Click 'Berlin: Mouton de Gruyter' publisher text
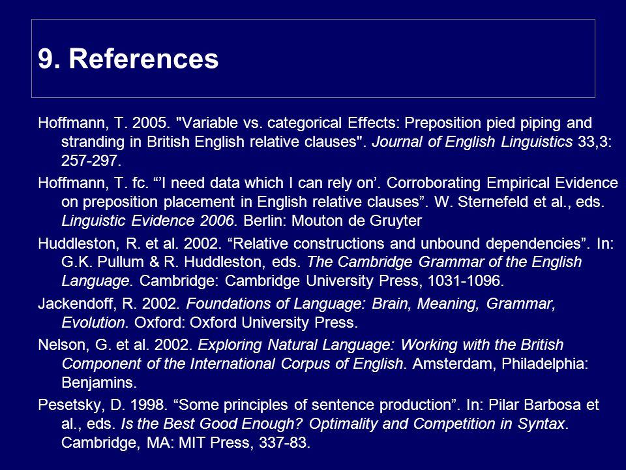The height and width of the screenshot is (470, 626). point(333,221)
